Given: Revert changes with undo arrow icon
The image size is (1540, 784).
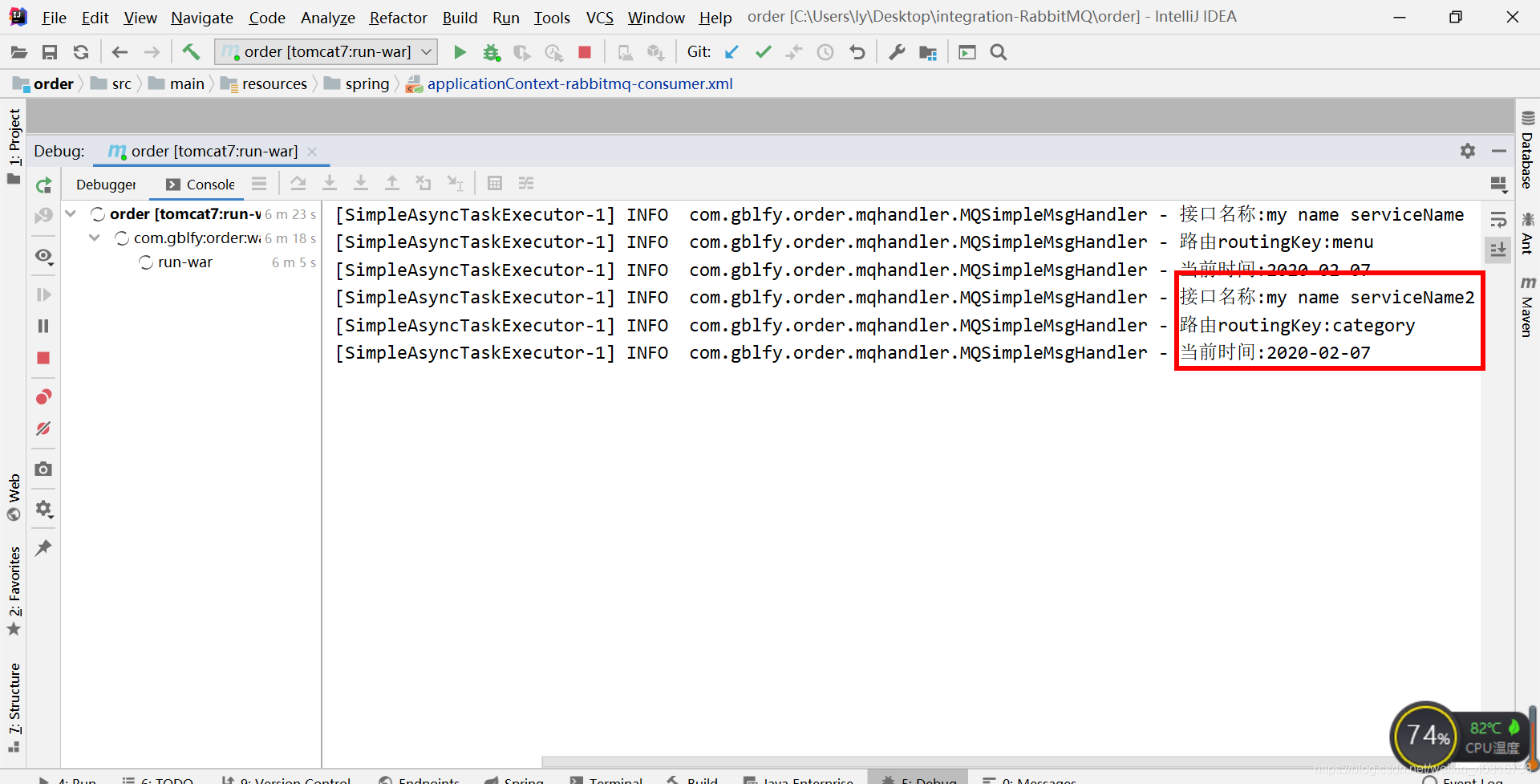Looking at the screenshot, I should [x=857, y=52].
